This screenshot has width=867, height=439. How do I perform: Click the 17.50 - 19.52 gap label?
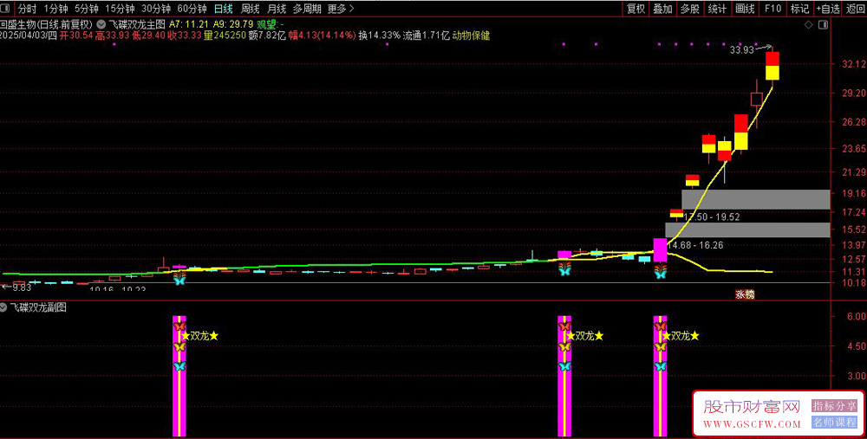click(712, 217)
